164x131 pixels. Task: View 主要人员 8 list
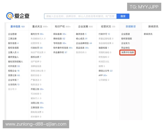pos(13,52)
